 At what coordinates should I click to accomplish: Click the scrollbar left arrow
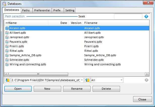point(6,74)
